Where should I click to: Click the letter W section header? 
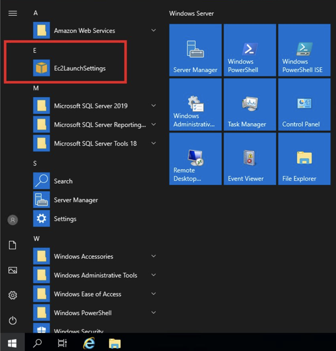(x=36, y=239)
